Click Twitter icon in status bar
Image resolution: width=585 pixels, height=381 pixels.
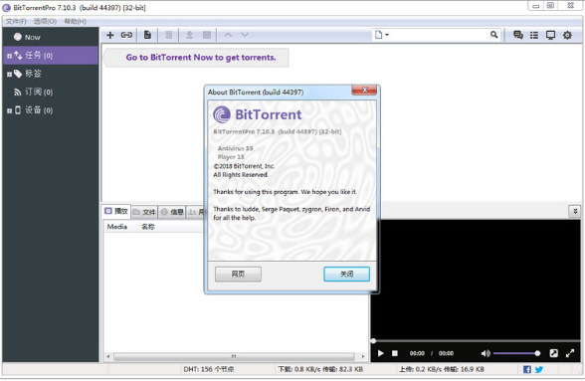[539, 369]
